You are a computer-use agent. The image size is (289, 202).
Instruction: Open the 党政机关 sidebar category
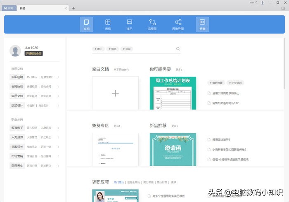point(17,147)
